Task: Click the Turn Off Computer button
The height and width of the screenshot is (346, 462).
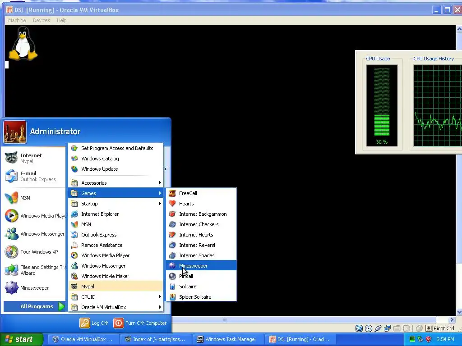Action: pos(140,323)
